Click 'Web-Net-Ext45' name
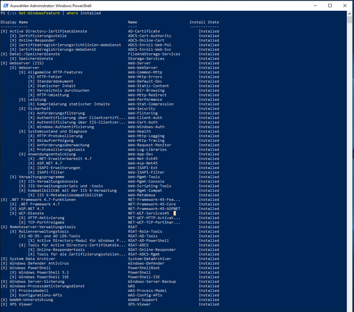Image resolution: width=354 pixels, height=312 pixels. pyautogui.click(x=143, y=159)
